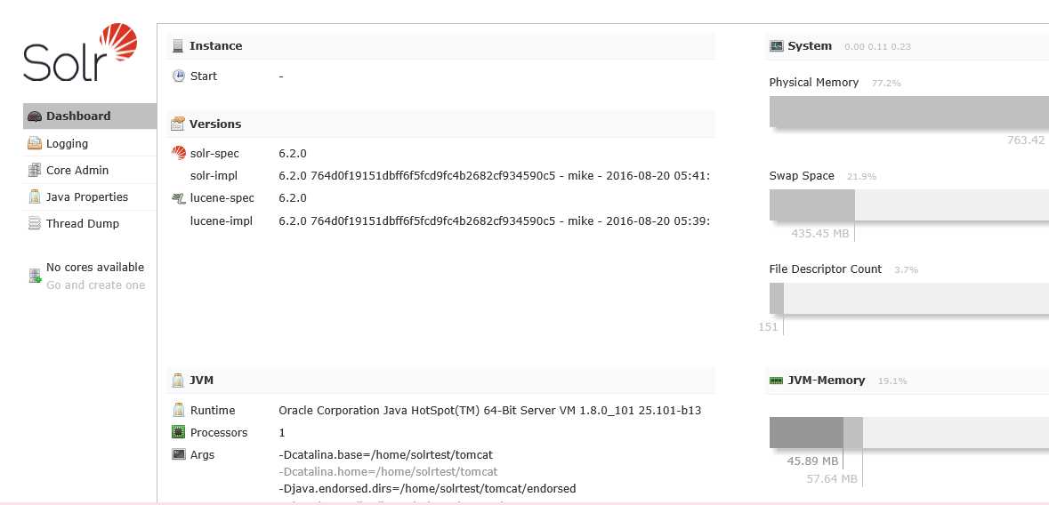Click the lucene-spec value 6.2.0
This screenshot has width=1049, height=505.
pos(293,198)
